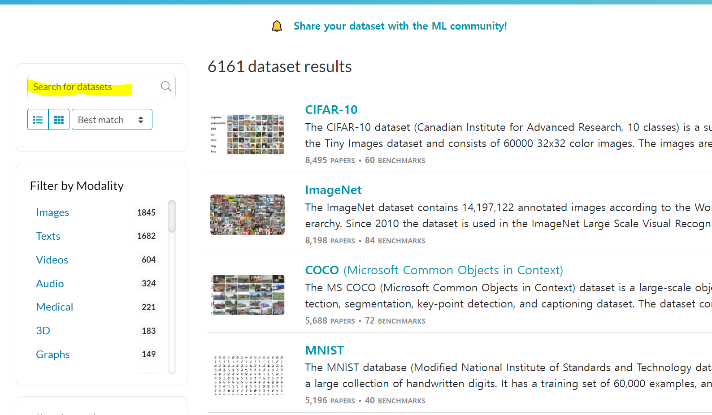Click the MS COCO description text
This screenshot has width=712, height=415.
coord(508,296)
